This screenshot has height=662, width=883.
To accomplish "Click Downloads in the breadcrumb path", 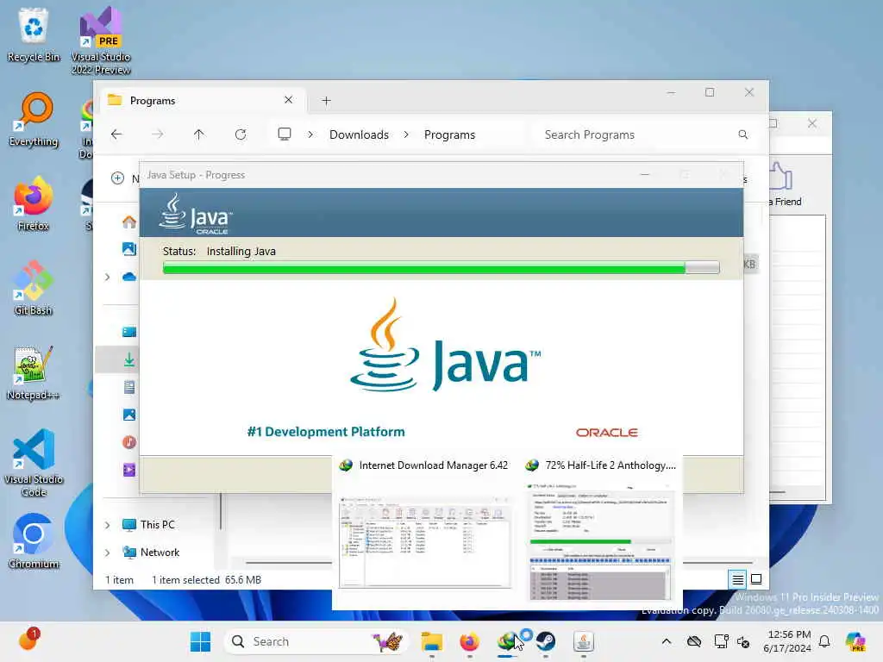I will [x=359, y=134].
